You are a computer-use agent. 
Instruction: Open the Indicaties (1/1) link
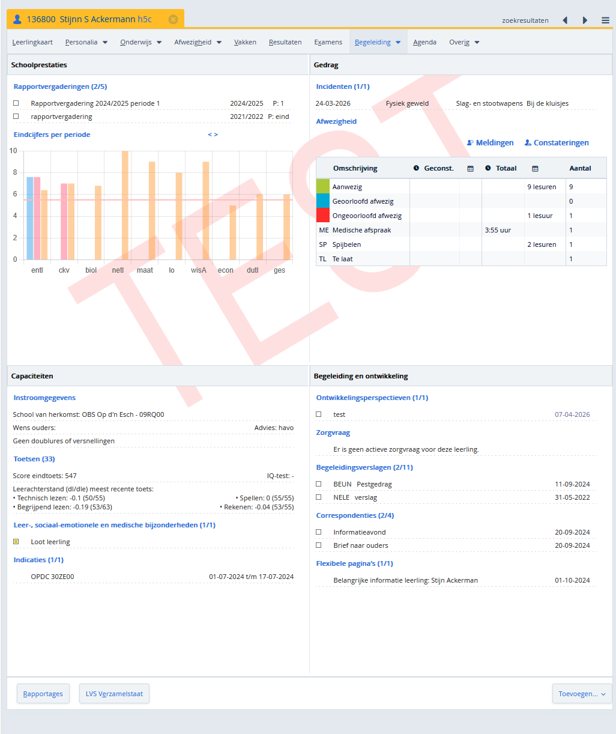click(x=38, y=560)
